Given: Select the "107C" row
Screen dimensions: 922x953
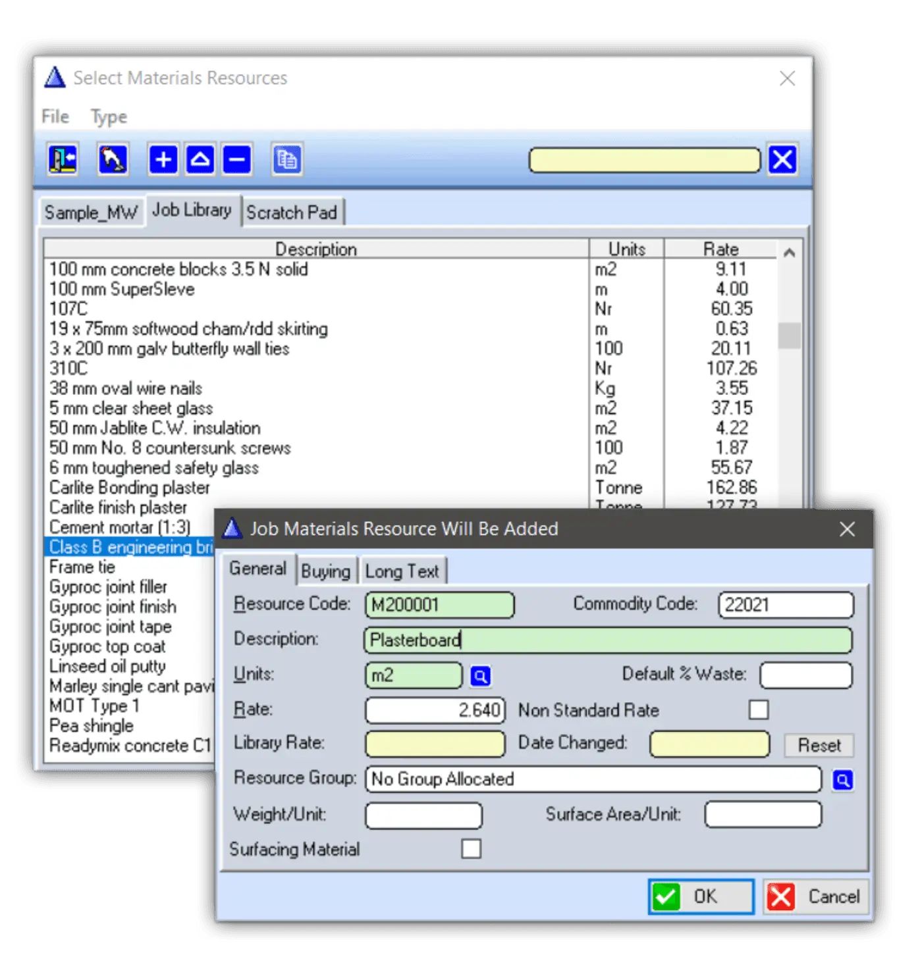Looking at the screenshot, I should point(412,309).
